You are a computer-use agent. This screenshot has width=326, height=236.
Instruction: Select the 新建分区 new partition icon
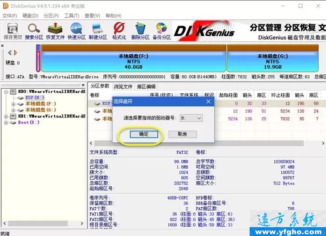(x=98, y=31)
